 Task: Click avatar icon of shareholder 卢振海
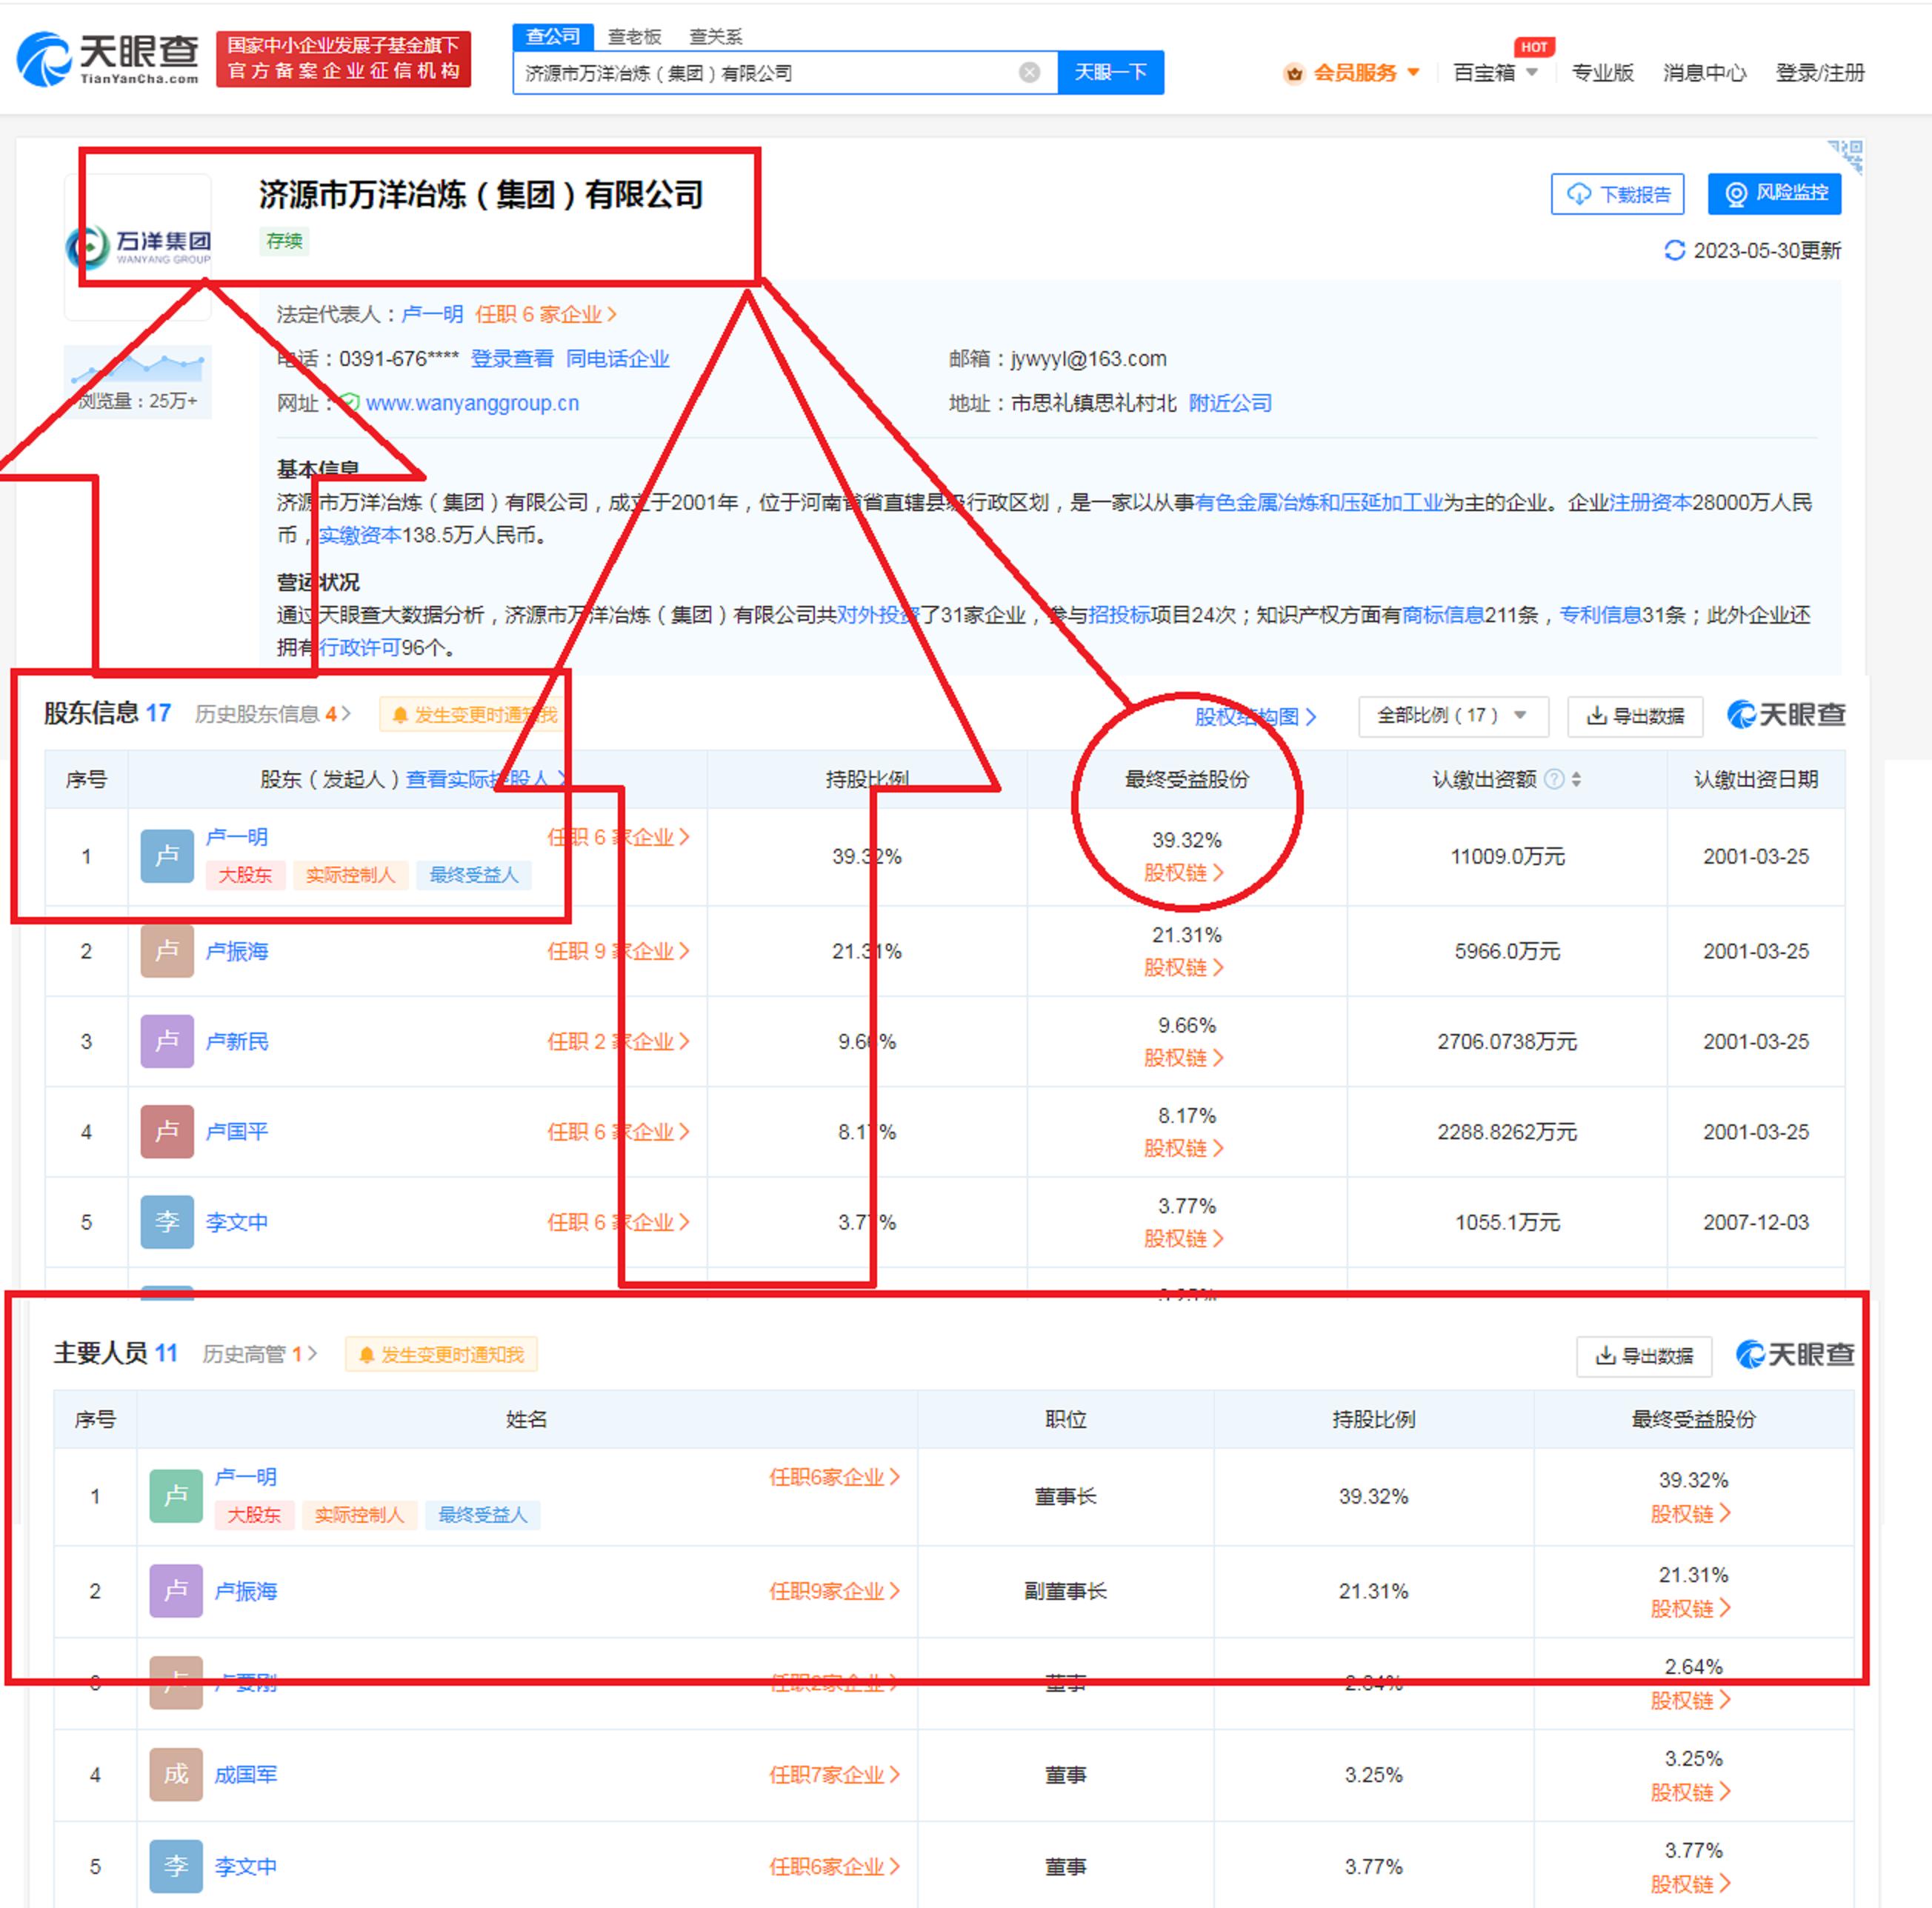pyautogui.click(x=167, y=951)
